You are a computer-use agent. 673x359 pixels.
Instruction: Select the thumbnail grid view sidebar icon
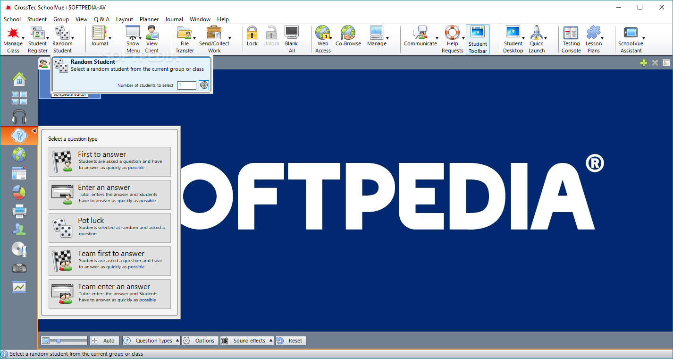[x=19, y=98]
